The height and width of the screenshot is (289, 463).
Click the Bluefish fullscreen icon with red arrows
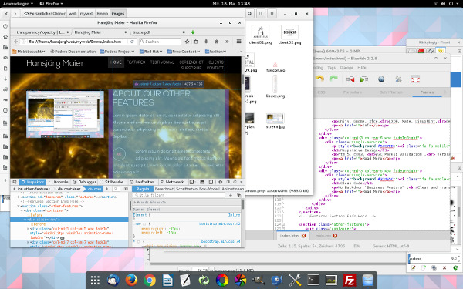415,79
